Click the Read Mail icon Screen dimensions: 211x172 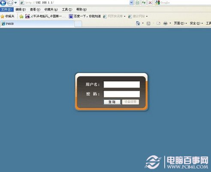(158, 23)
